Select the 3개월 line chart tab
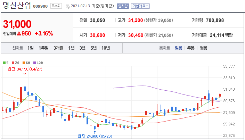 click(x=58, y=48)
